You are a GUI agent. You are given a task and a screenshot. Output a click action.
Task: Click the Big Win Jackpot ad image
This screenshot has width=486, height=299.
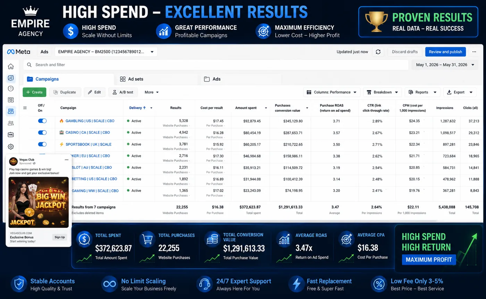click(39, 202)
